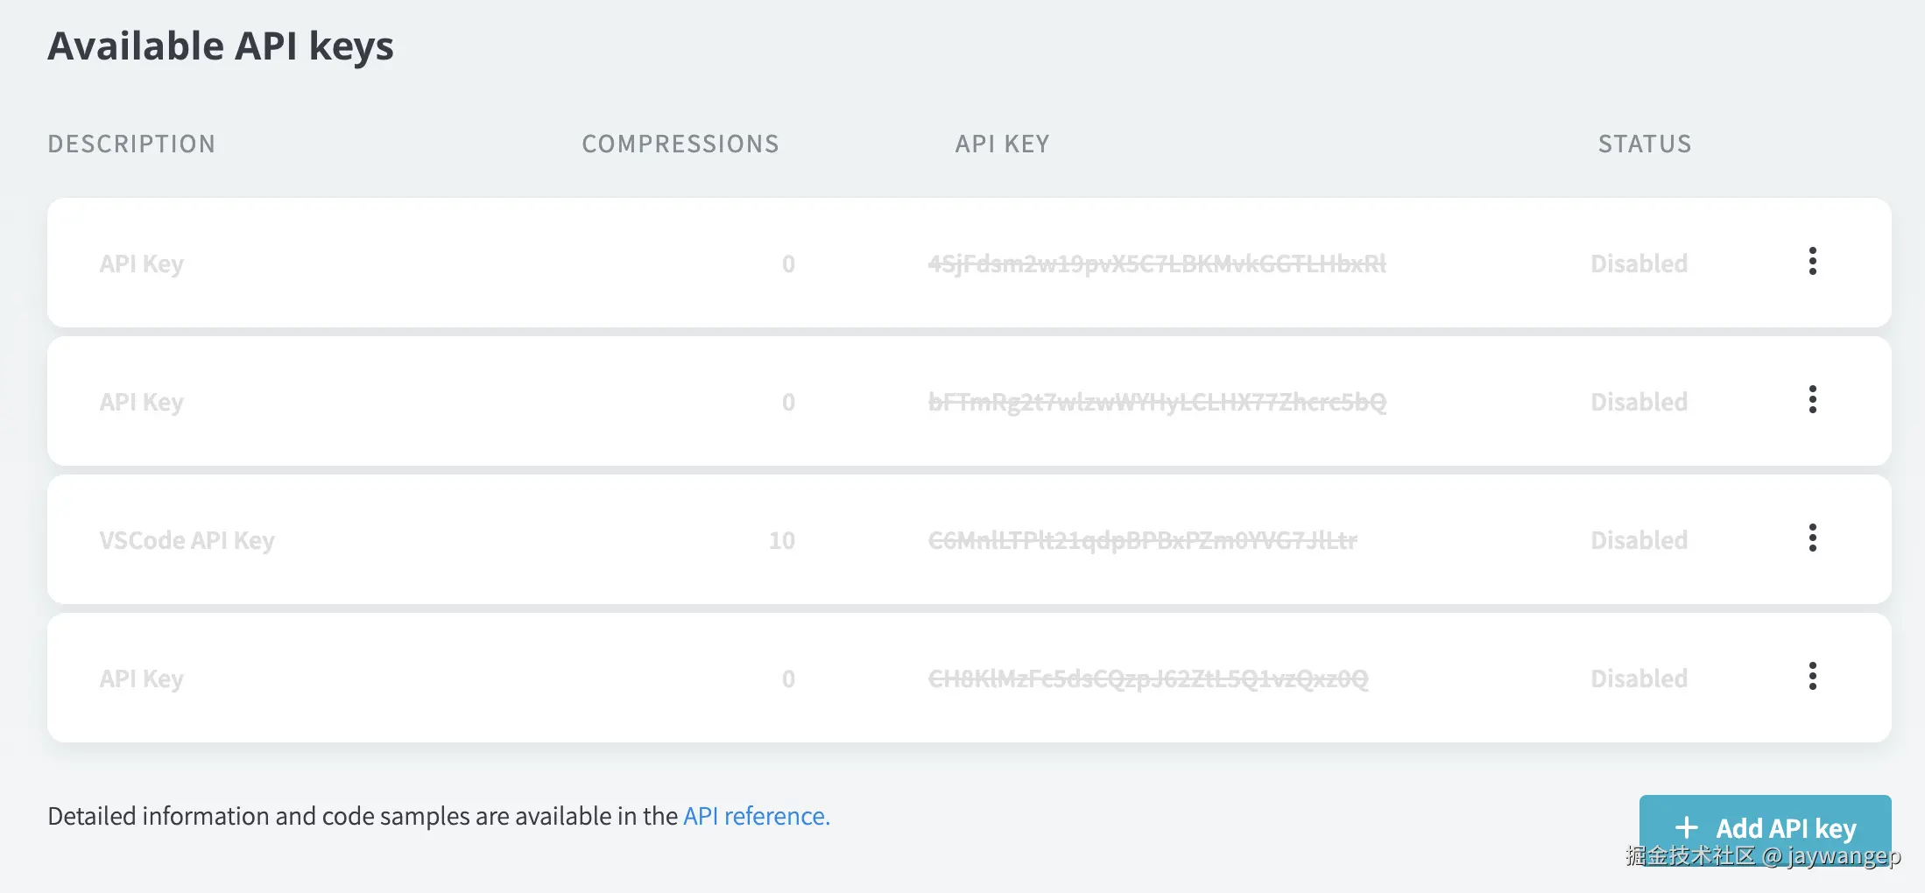The width and height of the screenshot is (1925, 893).
Task: Click the strikethrough key starting with 4SjFdsm2
Action: (x=1156, y=264)
